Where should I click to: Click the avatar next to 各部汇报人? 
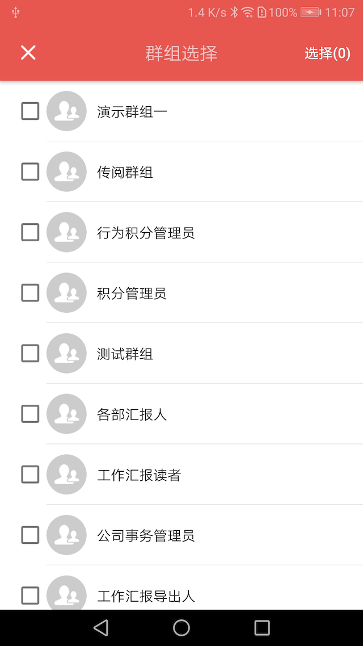click(x=66, y=414)
